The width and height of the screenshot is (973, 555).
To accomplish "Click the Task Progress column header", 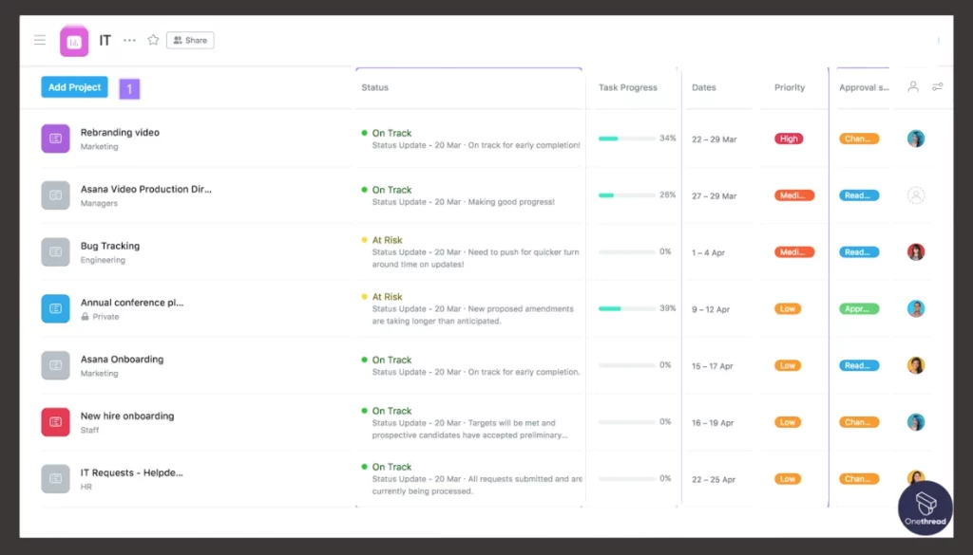I will [627, 87].
